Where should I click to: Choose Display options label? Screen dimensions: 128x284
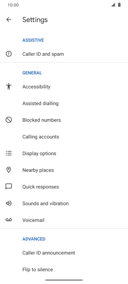pyautogui.click(x=39, y=153)
